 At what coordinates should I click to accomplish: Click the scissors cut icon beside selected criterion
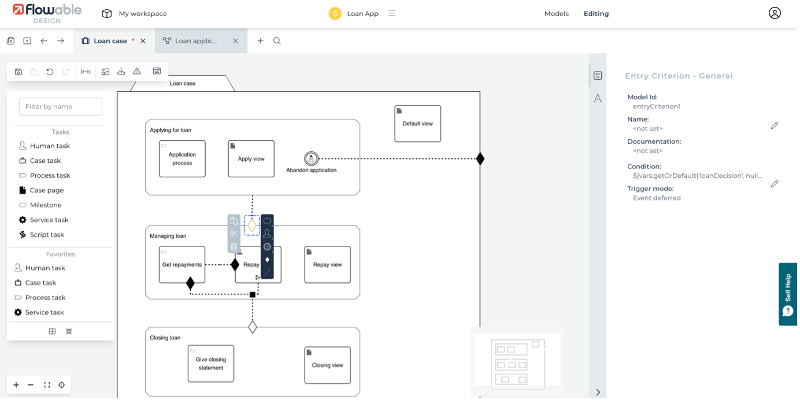click(234, 234)
